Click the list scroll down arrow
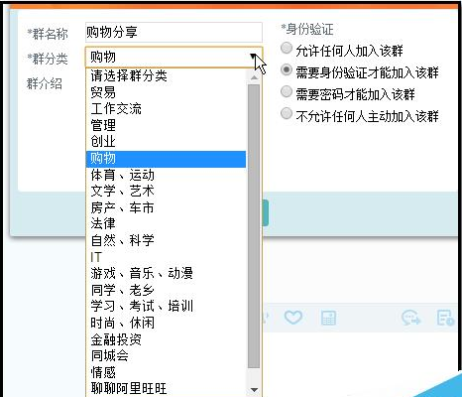The image size is (462, 397). pyautogui.click(x=254, y=390)
